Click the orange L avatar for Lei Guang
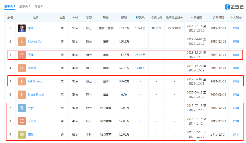Viewport: 246px width, 143px height. pyautogui.click(x=22, y=81)
